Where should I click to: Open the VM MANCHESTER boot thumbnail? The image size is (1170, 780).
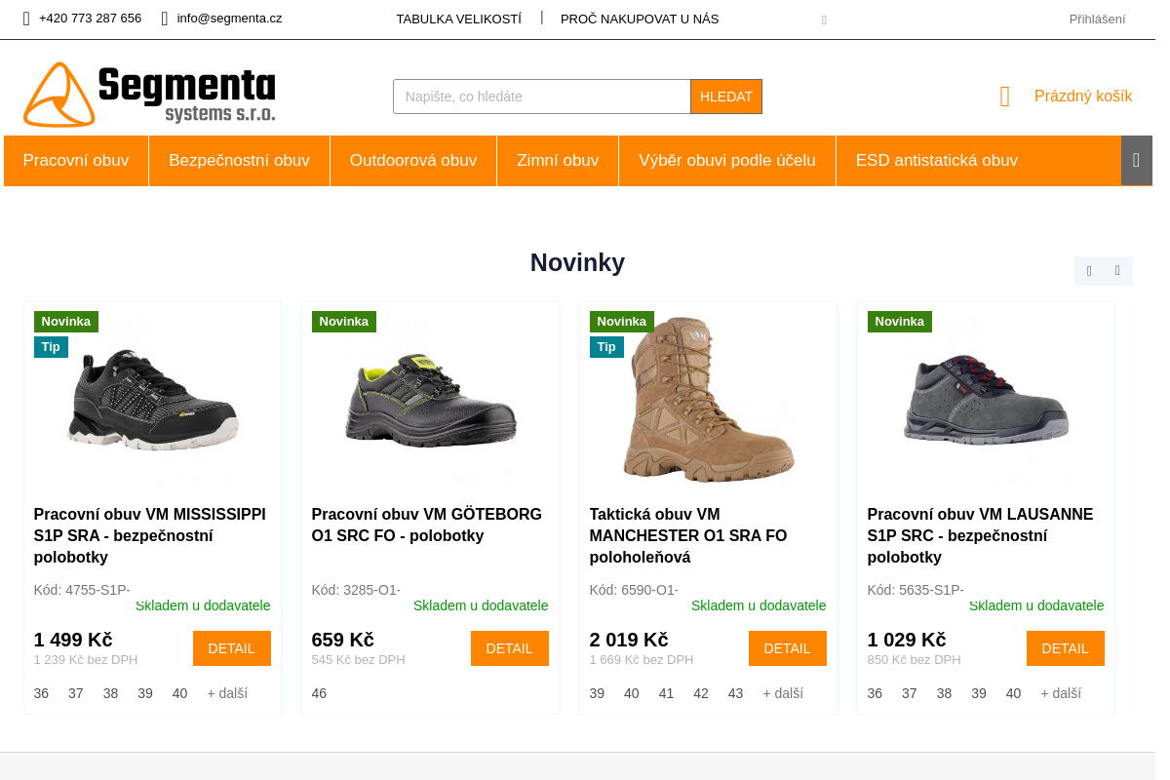(708, 400)
